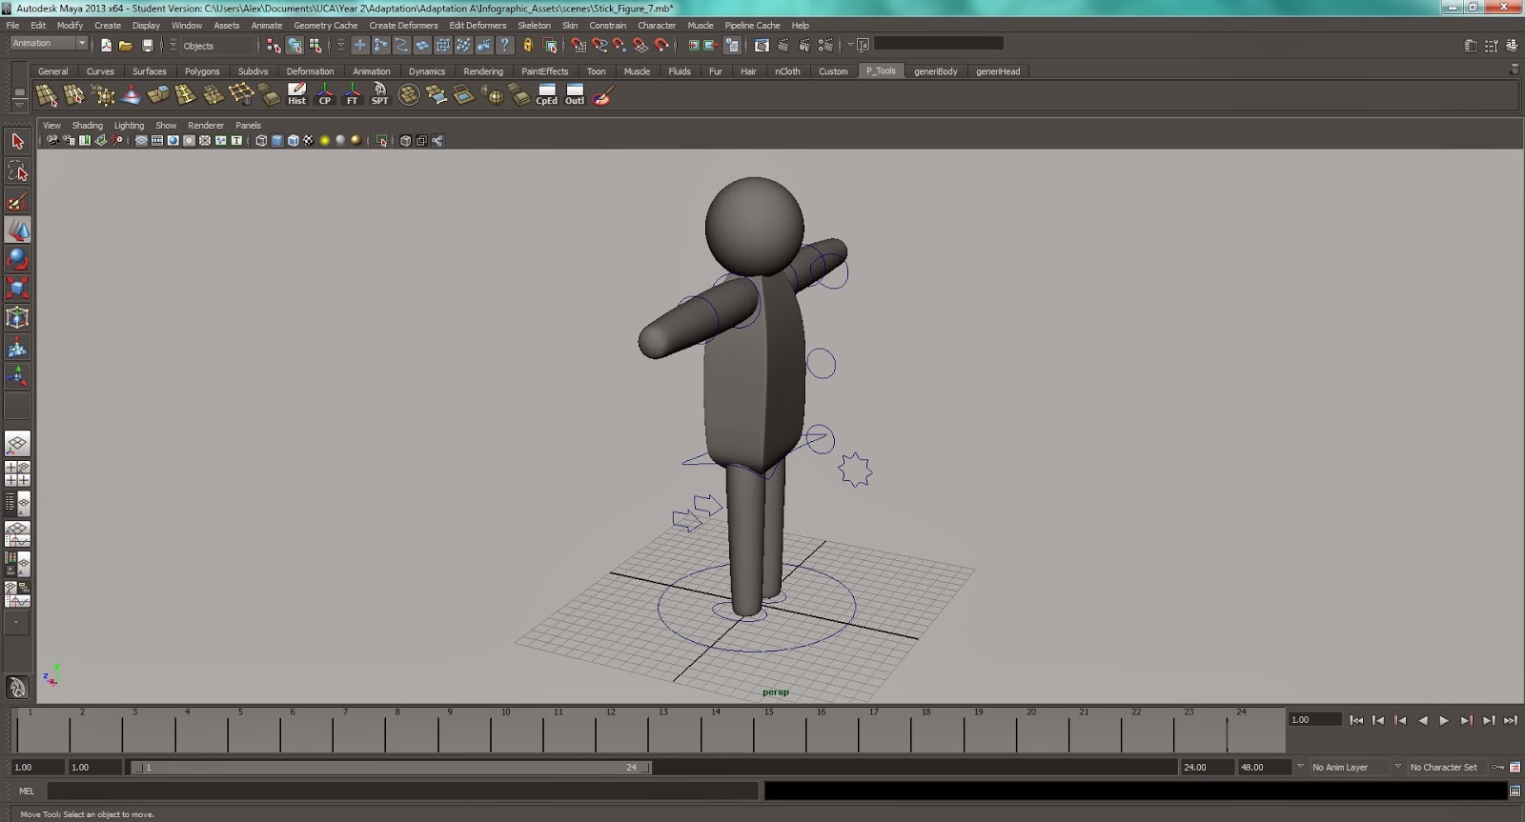Toggle the auto keyframe key button
The image size is (1525, 822).
1498,767
